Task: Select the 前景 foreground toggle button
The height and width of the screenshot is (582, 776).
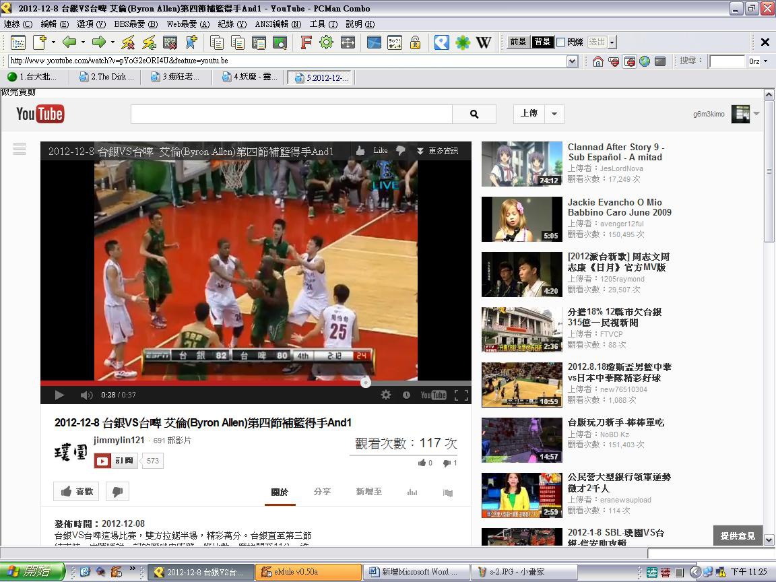Action: point(518,42)
